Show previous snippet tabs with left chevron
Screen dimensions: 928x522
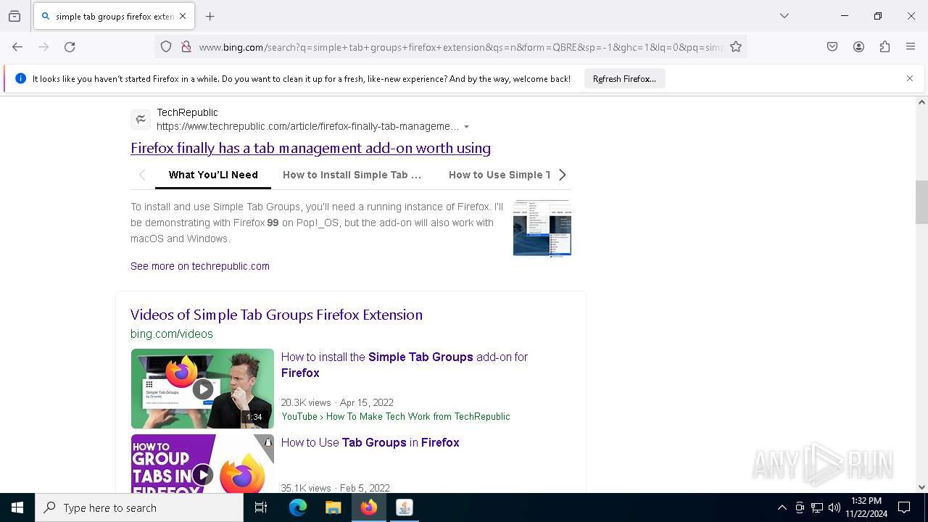tap(142, 175)
